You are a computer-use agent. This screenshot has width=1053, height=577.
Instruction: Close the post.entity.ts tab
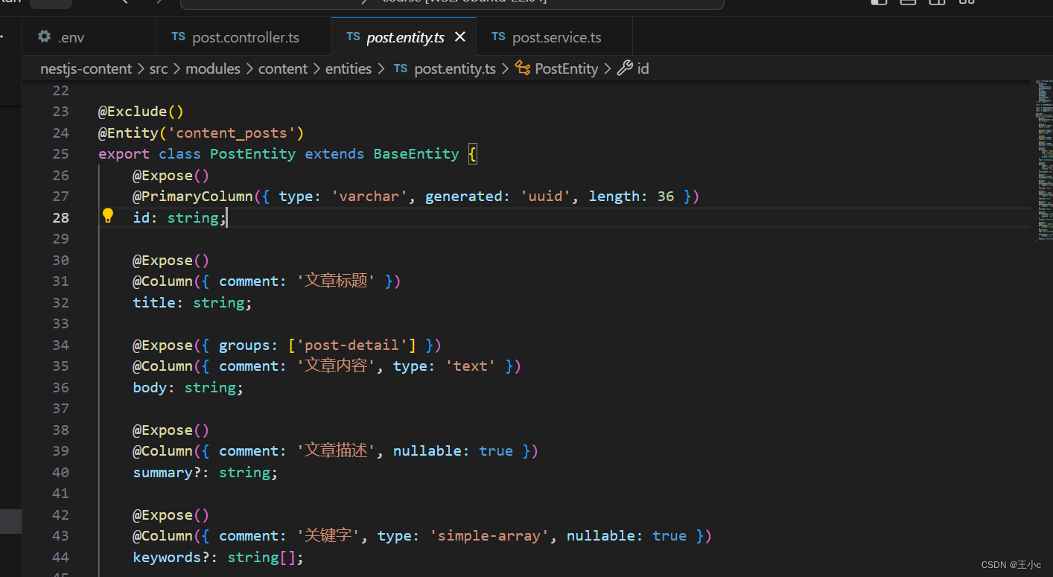460,36
